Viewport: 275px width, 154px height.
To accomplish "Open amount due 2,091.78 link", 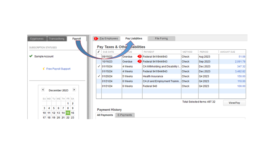I will [240, 61].
